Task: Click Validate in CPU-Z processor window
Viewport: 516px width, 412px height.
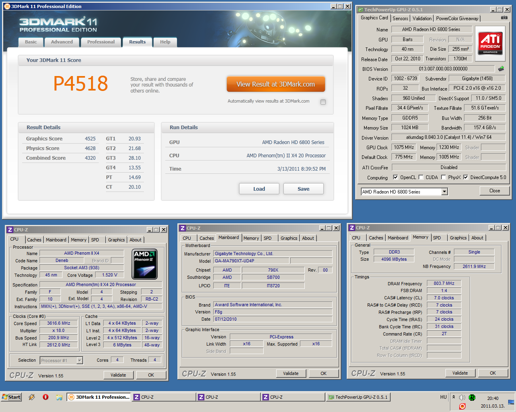Action: point(118,375)
